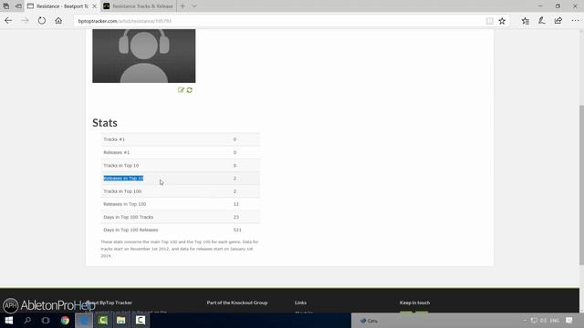Show hidden system tray icons
This screenshot has height=328, width=584.
pos(525,320)
